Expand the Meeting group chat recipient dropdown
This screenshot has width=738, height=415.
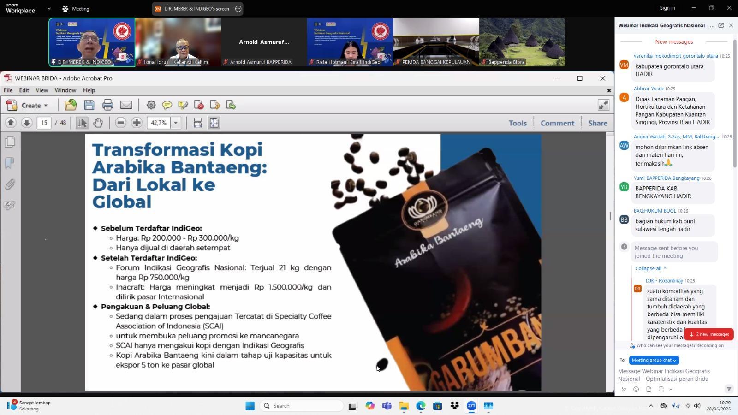(x=654, y=360)
